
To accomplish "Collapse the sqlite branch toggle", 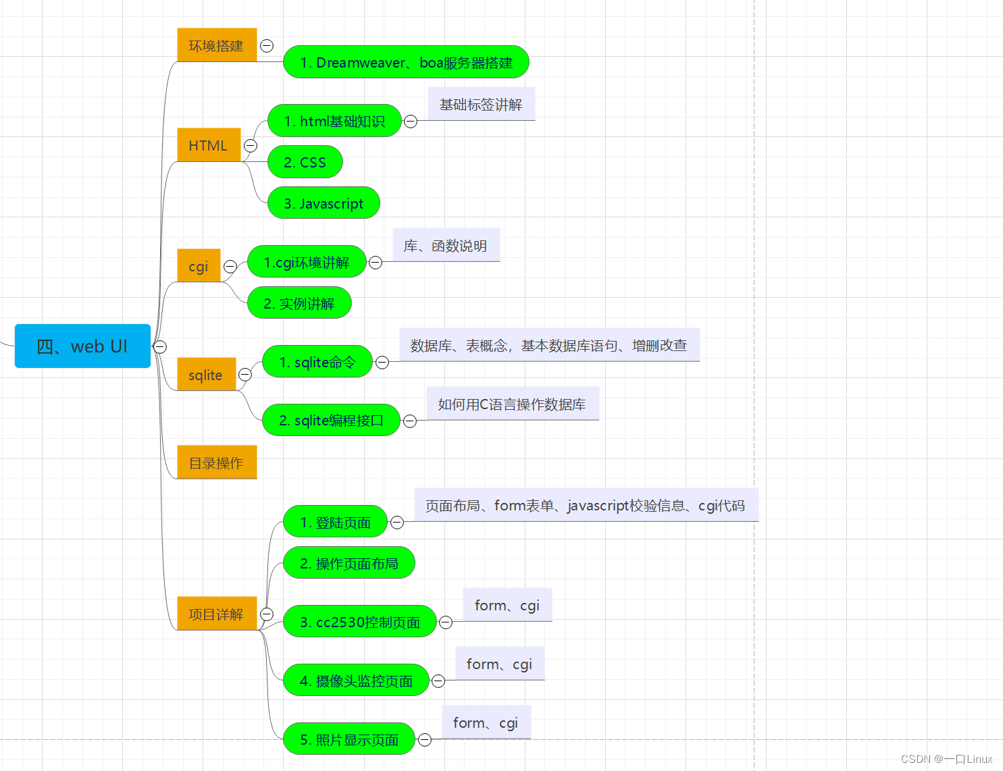I will [245, 375].
